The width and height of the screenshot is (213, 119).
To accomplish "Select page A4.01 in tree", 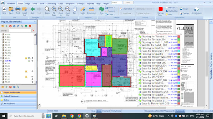I will click(7, 71).
